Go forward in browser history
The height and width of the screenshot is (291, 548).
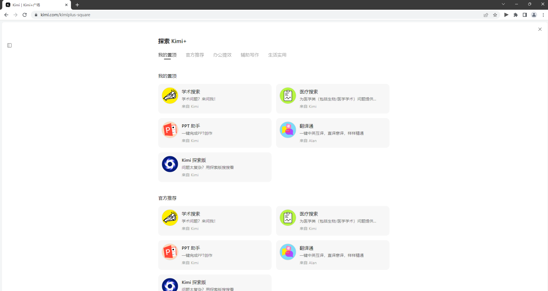pyautogui.click(x=15, y=15)
